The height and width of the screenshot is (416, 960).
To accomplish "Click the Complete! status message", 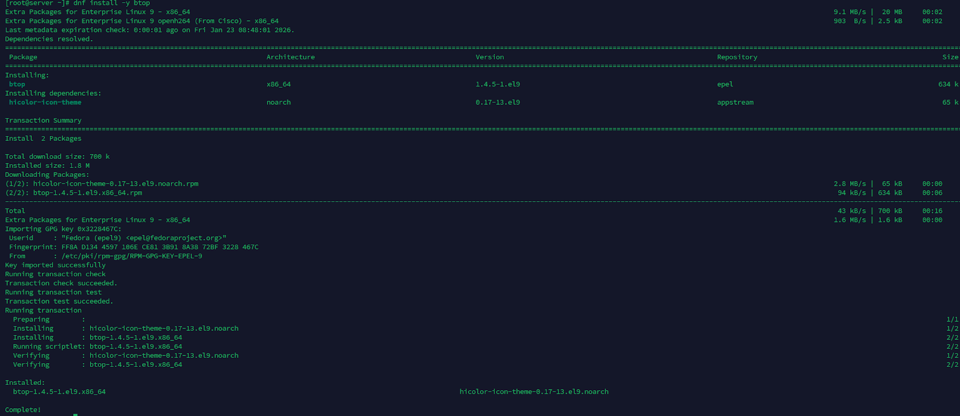I will 23,410.
